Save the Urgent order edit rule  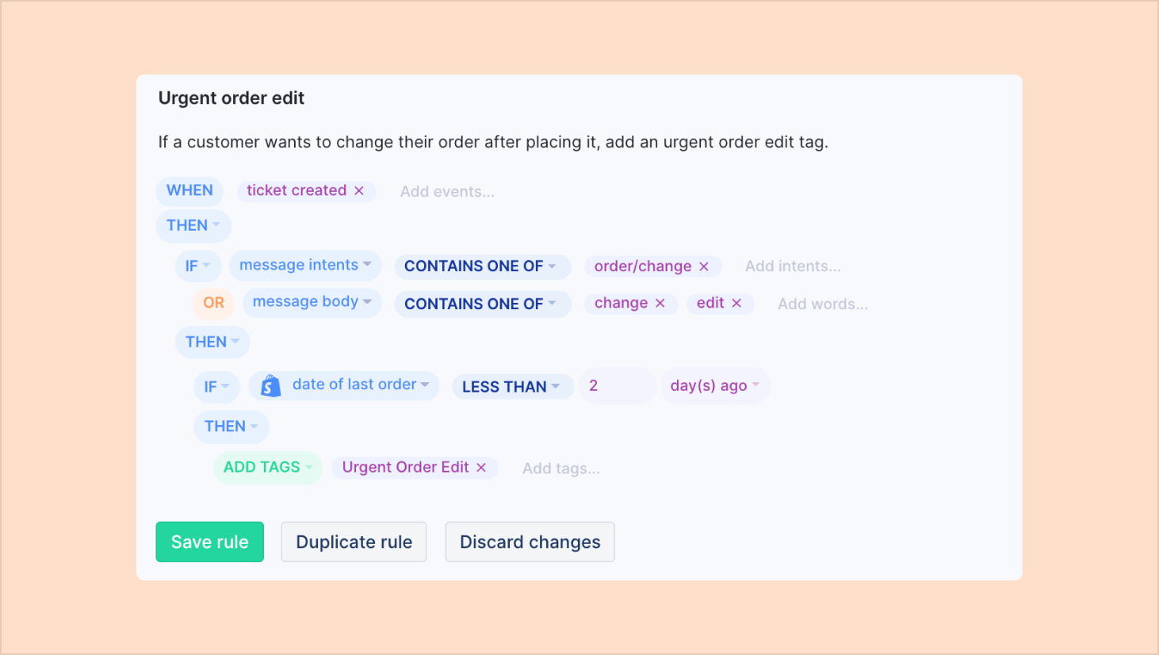click(209, 542)
